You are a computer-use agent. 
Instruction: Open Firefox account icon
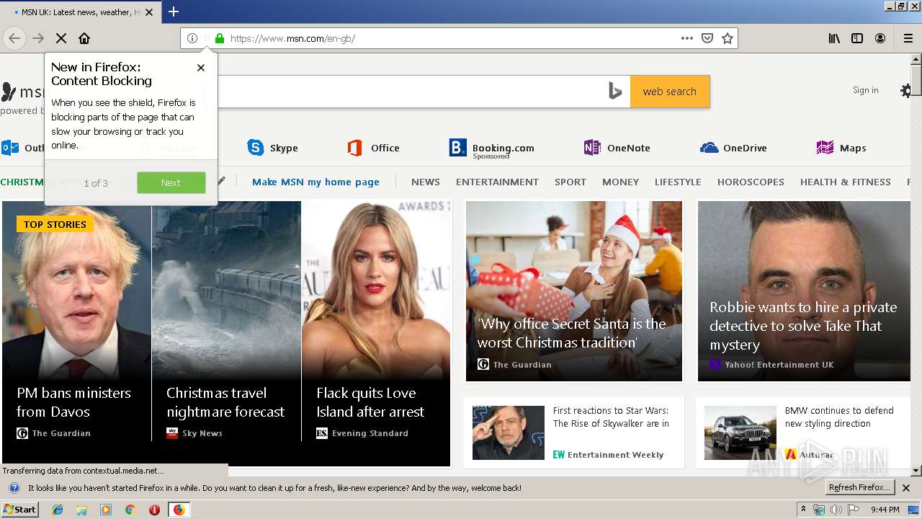[x=880, y=38]
